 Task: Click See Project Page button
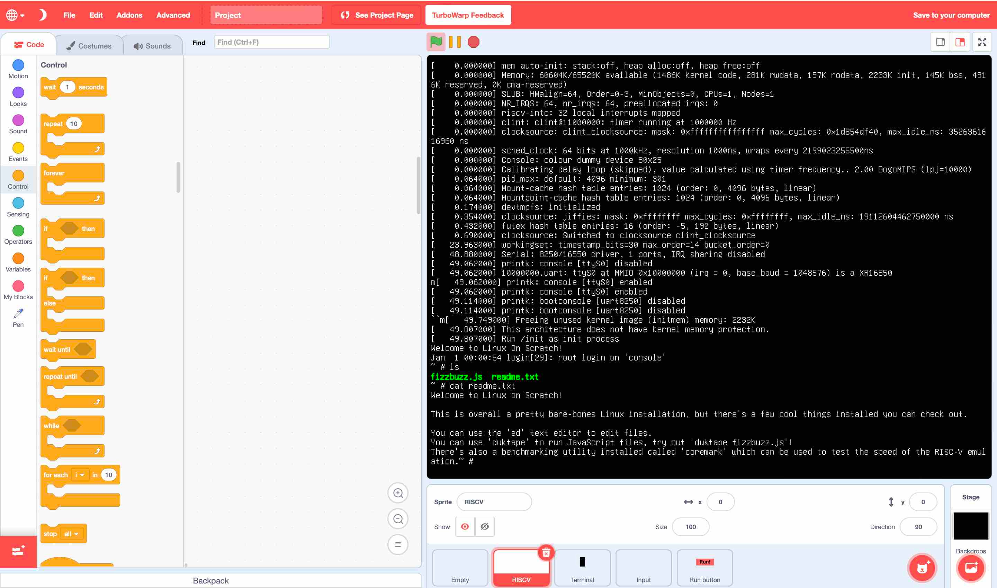[x=376, y=15]
